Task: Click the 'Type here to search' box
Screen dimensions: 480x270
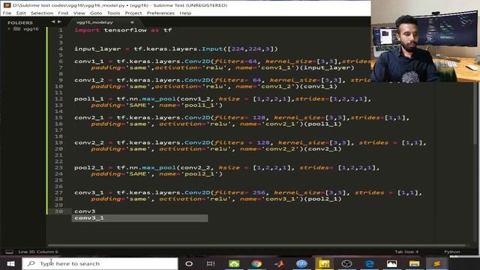Action: click(100, 263)
